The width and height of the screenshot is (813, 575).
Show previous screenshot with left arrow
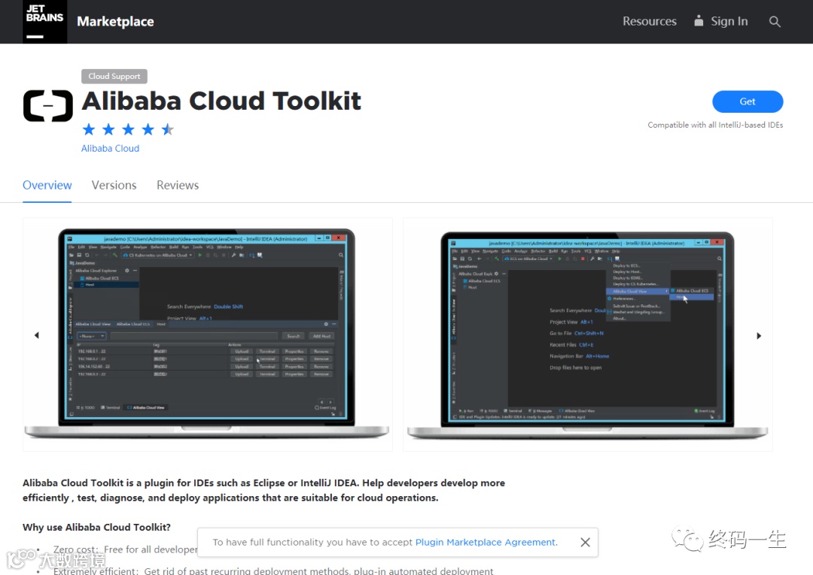36,335
